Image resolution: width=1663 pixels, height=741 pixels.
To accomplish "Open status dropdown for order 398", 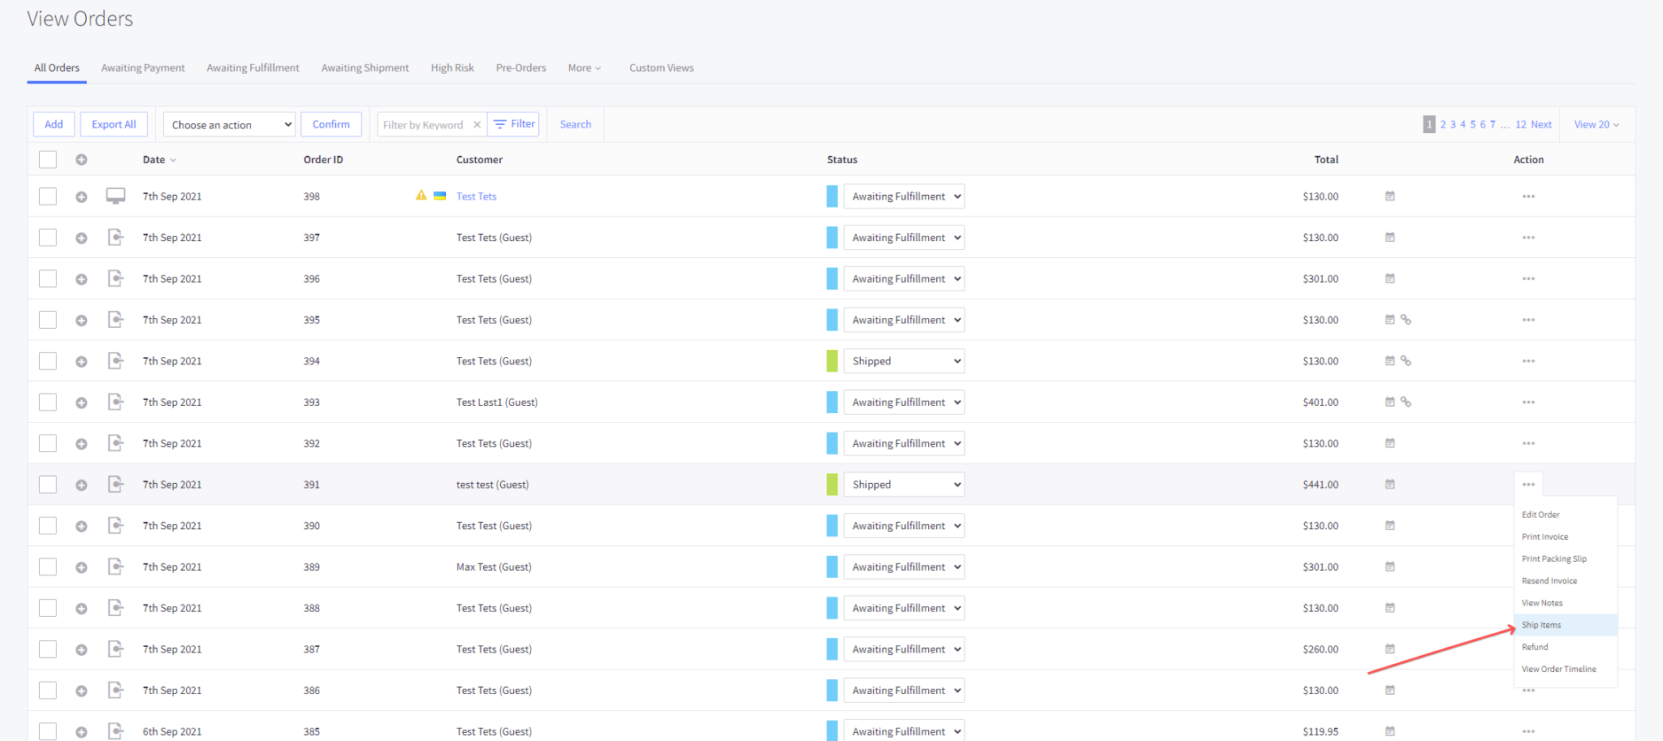I will (904, 196).
